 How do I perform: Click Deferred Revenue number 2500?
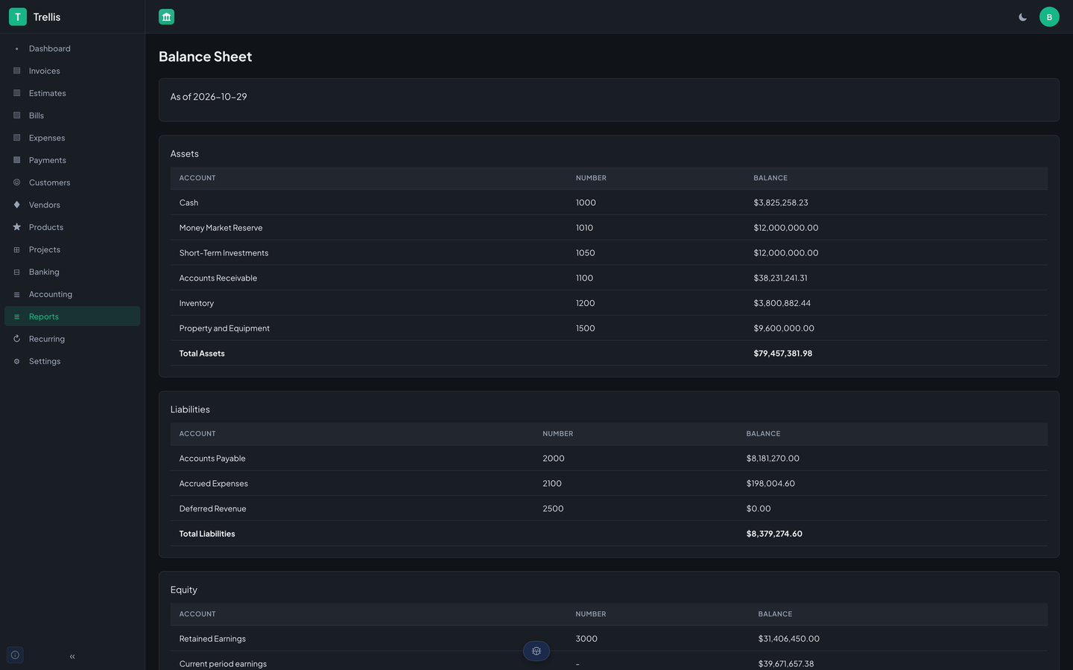(553, 509)
